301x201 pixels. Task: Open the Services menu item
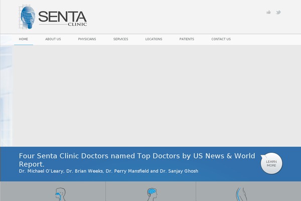click(x=120, y=39)
